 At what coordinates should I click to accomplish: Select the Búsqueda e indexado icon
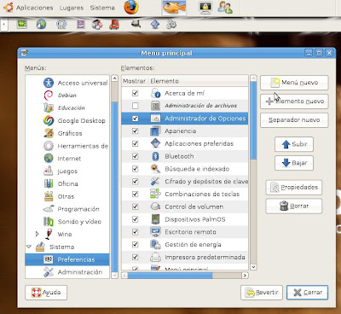[x=155, y=169]
